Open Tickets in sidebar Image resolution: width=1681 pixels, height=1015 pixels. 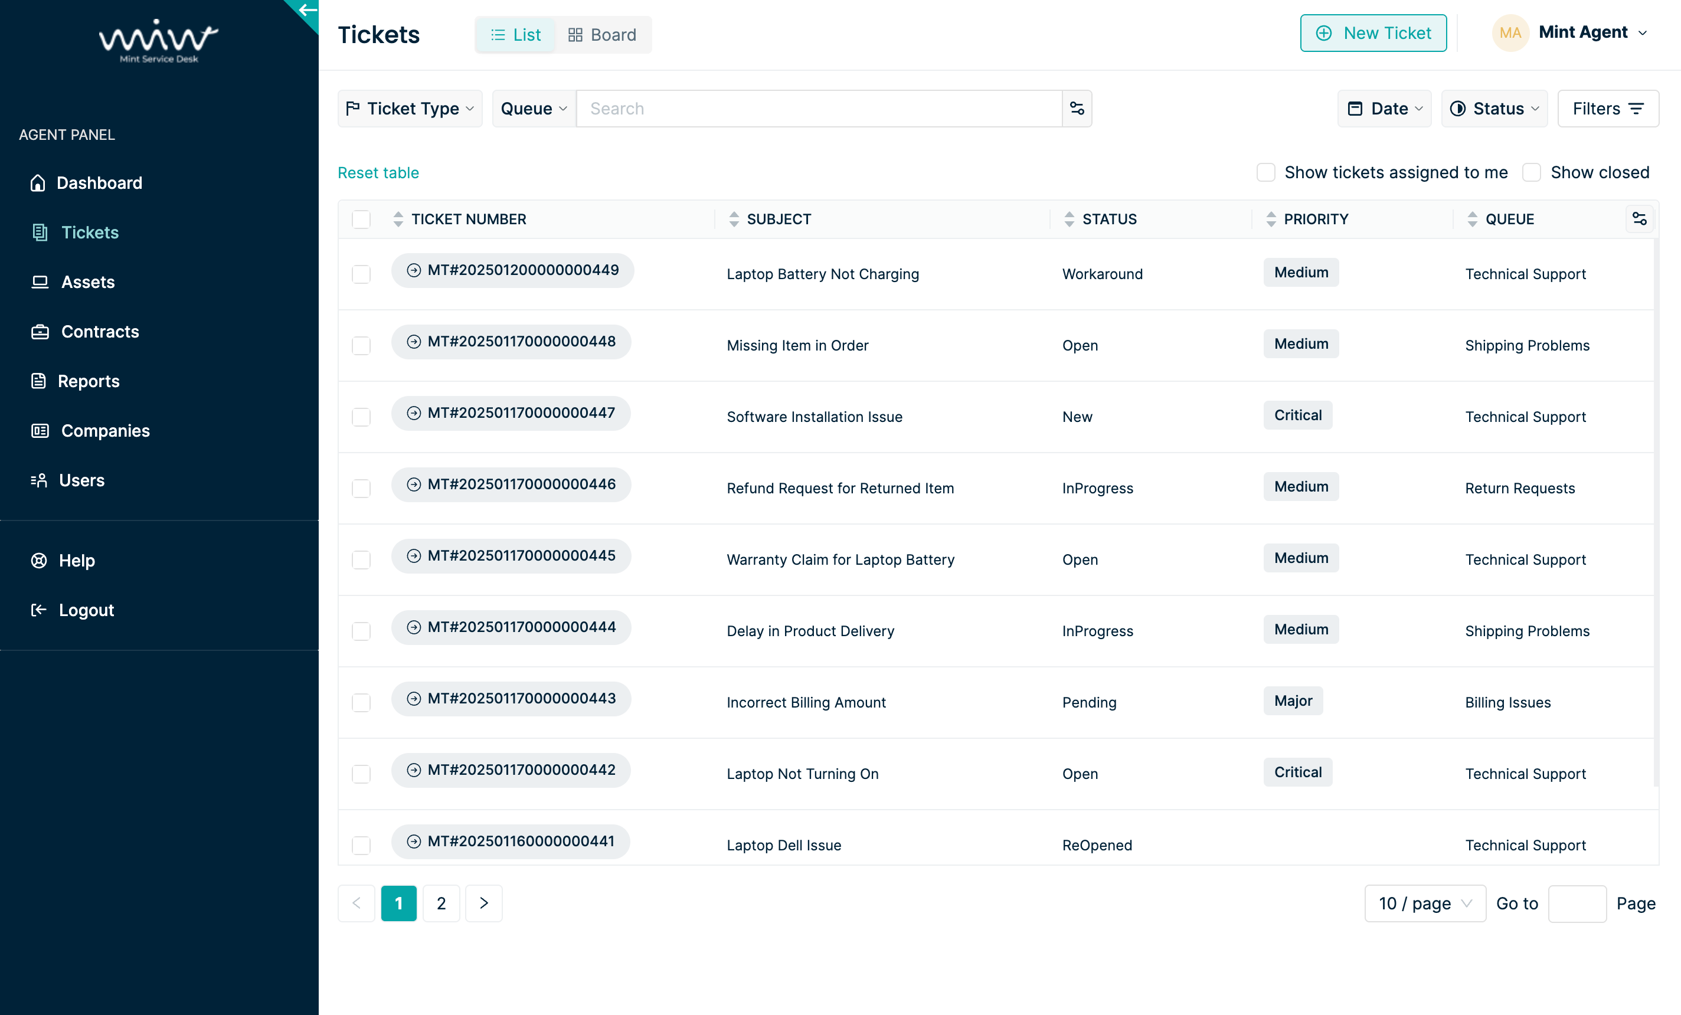(x=75, y=233)
